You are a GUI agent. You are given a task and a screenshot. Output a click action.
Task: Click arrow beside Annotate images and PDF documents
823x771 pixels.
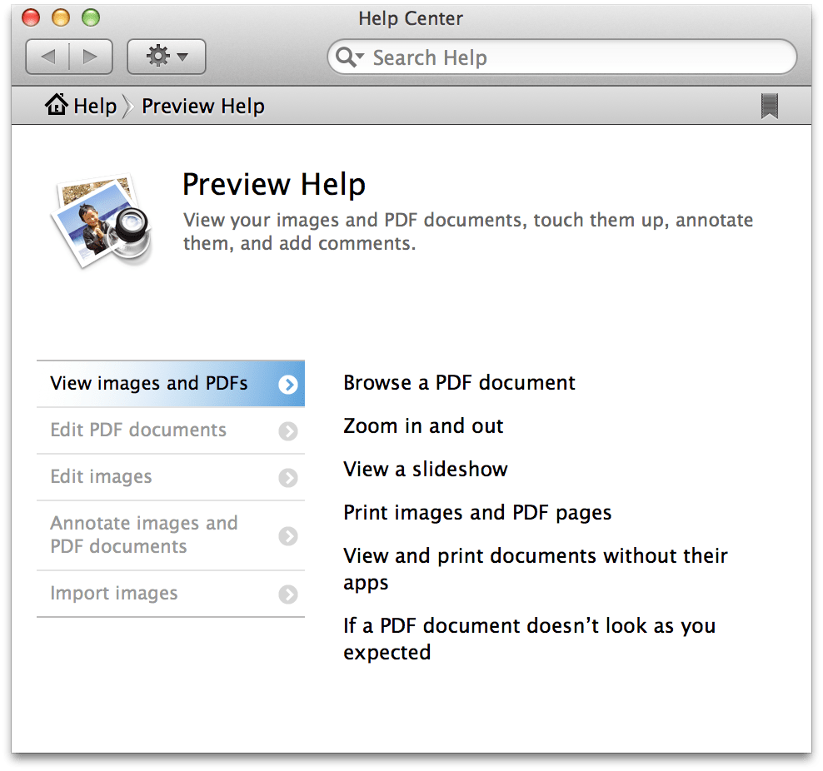(288, 536)
